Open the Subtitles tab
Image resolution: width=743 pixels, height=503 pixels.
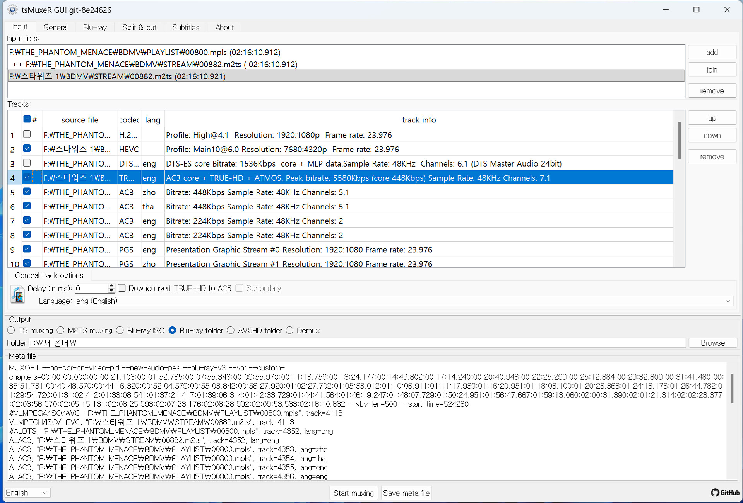pyautogui.click(x=185, y=27)
